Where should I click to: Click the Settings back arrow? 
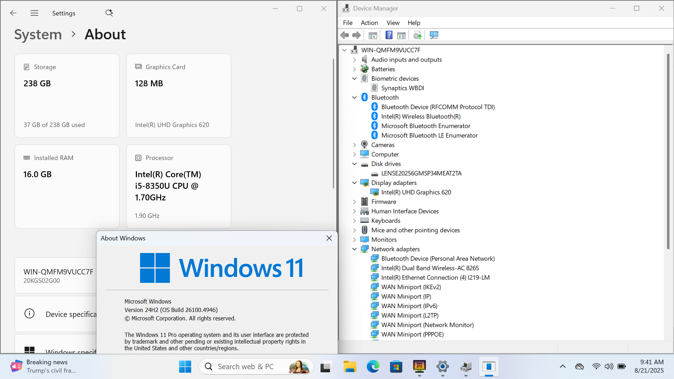pyautogui.click(x=13, y=13)
